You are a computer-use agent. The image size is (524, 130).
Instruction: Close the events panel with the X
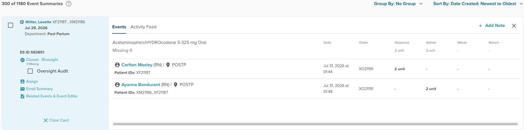[x=514, y=26]
